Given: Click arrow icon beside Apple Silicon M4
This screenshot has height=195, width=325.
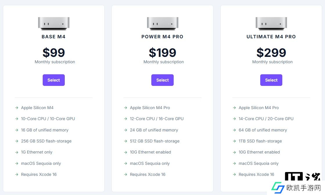Looking at the screenshot, I should 17,108.
